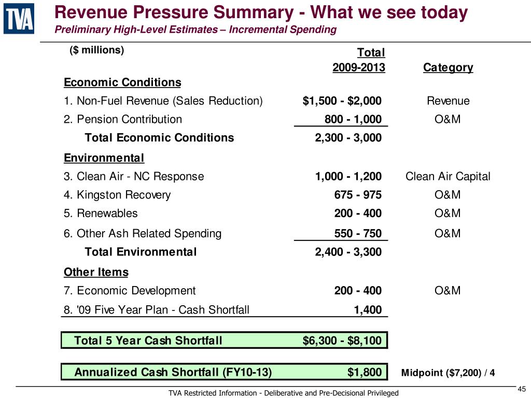Image resolution: width=531 pixels, height=398 pixels.
Task: Select value '$1,500 - $2,000'
Action: click(342, 101)
